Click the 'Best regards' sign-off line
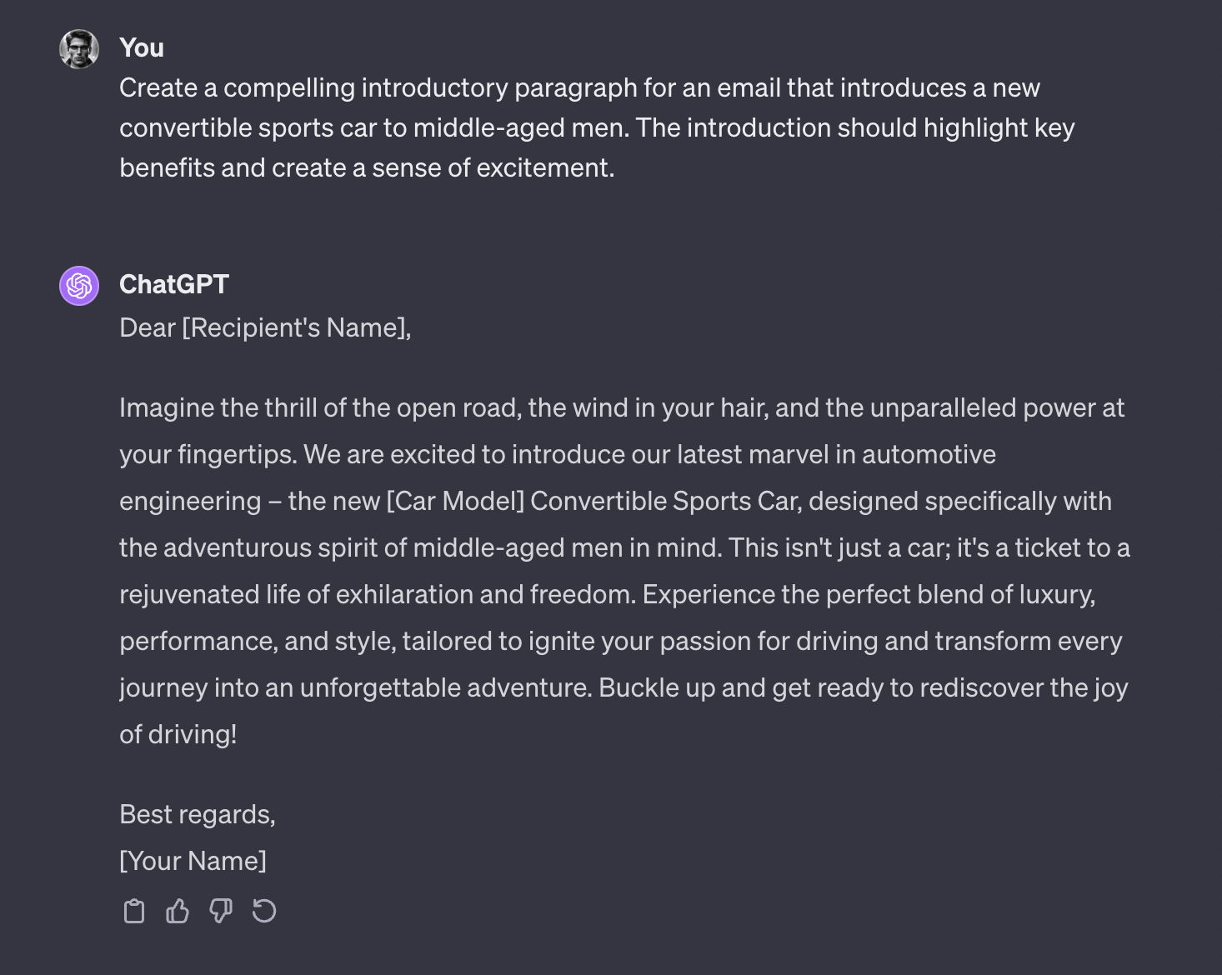 click(197, 814)
